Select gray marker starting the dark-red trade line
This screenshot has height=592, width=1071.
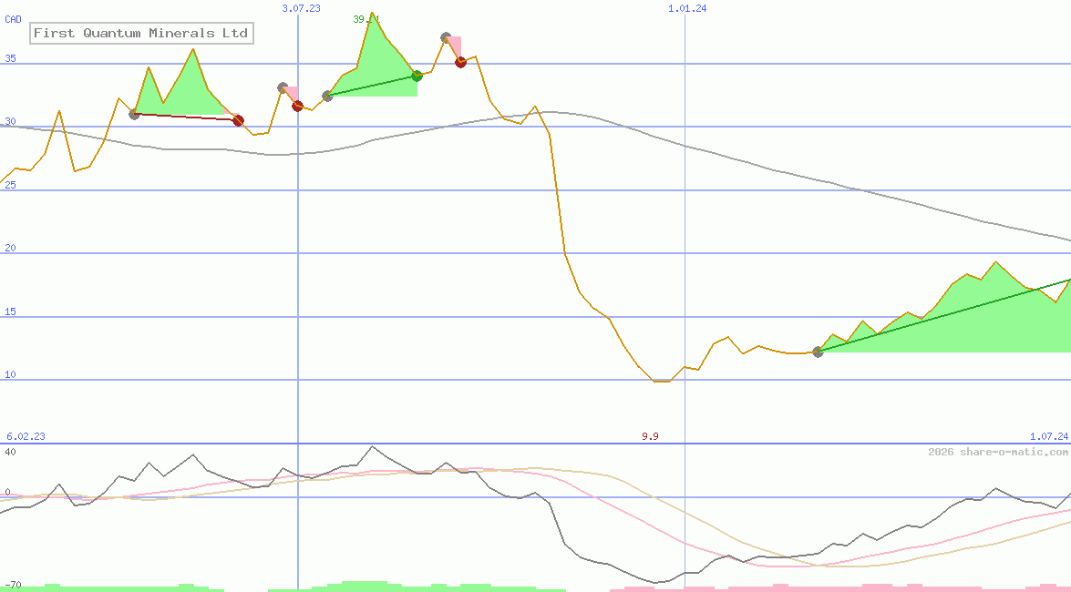[x=135, y=114]
